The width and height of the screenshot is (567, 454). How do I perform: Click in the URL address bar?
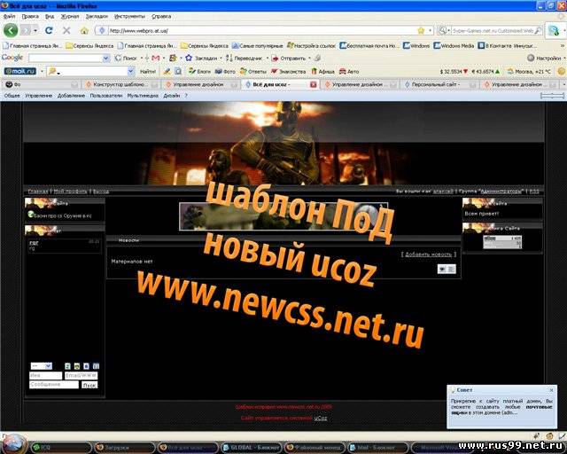pyautogui.click(x=260, y=31)
